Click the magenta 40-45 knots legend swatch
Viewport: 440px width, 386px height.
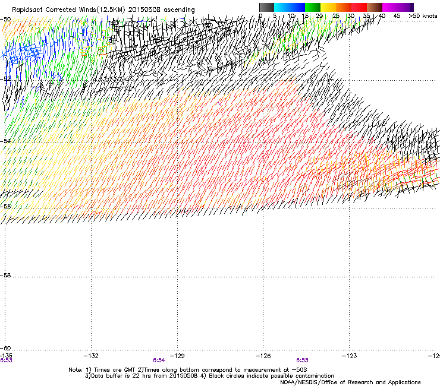(x=390, y=7)
